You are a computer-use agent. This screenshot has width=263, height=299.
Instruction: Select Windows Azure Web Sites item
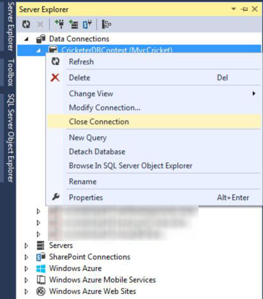pyautogui.click(x=93, y=291)
